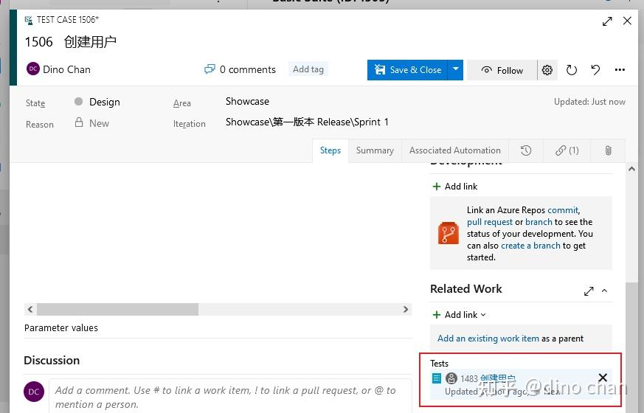
Task: Open the more actions ellipsis menu
Action: click(620, 70)
